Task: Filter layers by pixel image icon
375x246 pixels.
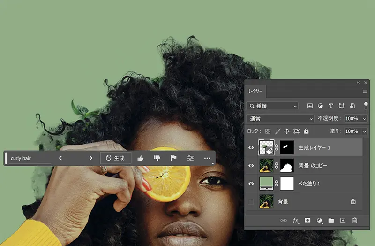Action: pos(310,106)
